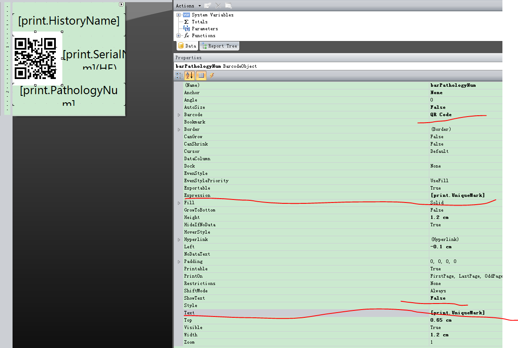Expand the Functions tree node

click(x=178, y=35)
